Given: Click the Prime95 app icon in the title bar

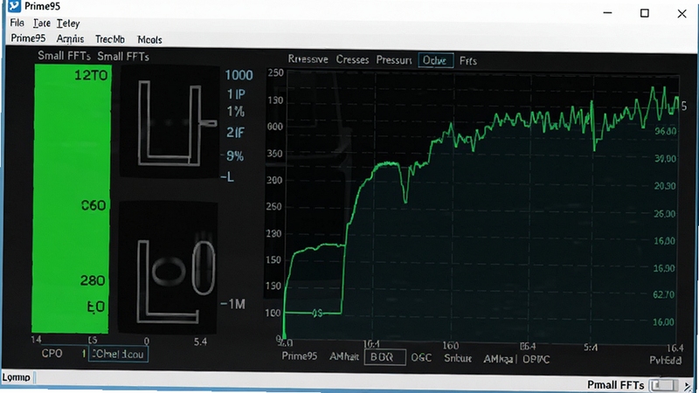Looking at the screenshot, I should 14,6.
